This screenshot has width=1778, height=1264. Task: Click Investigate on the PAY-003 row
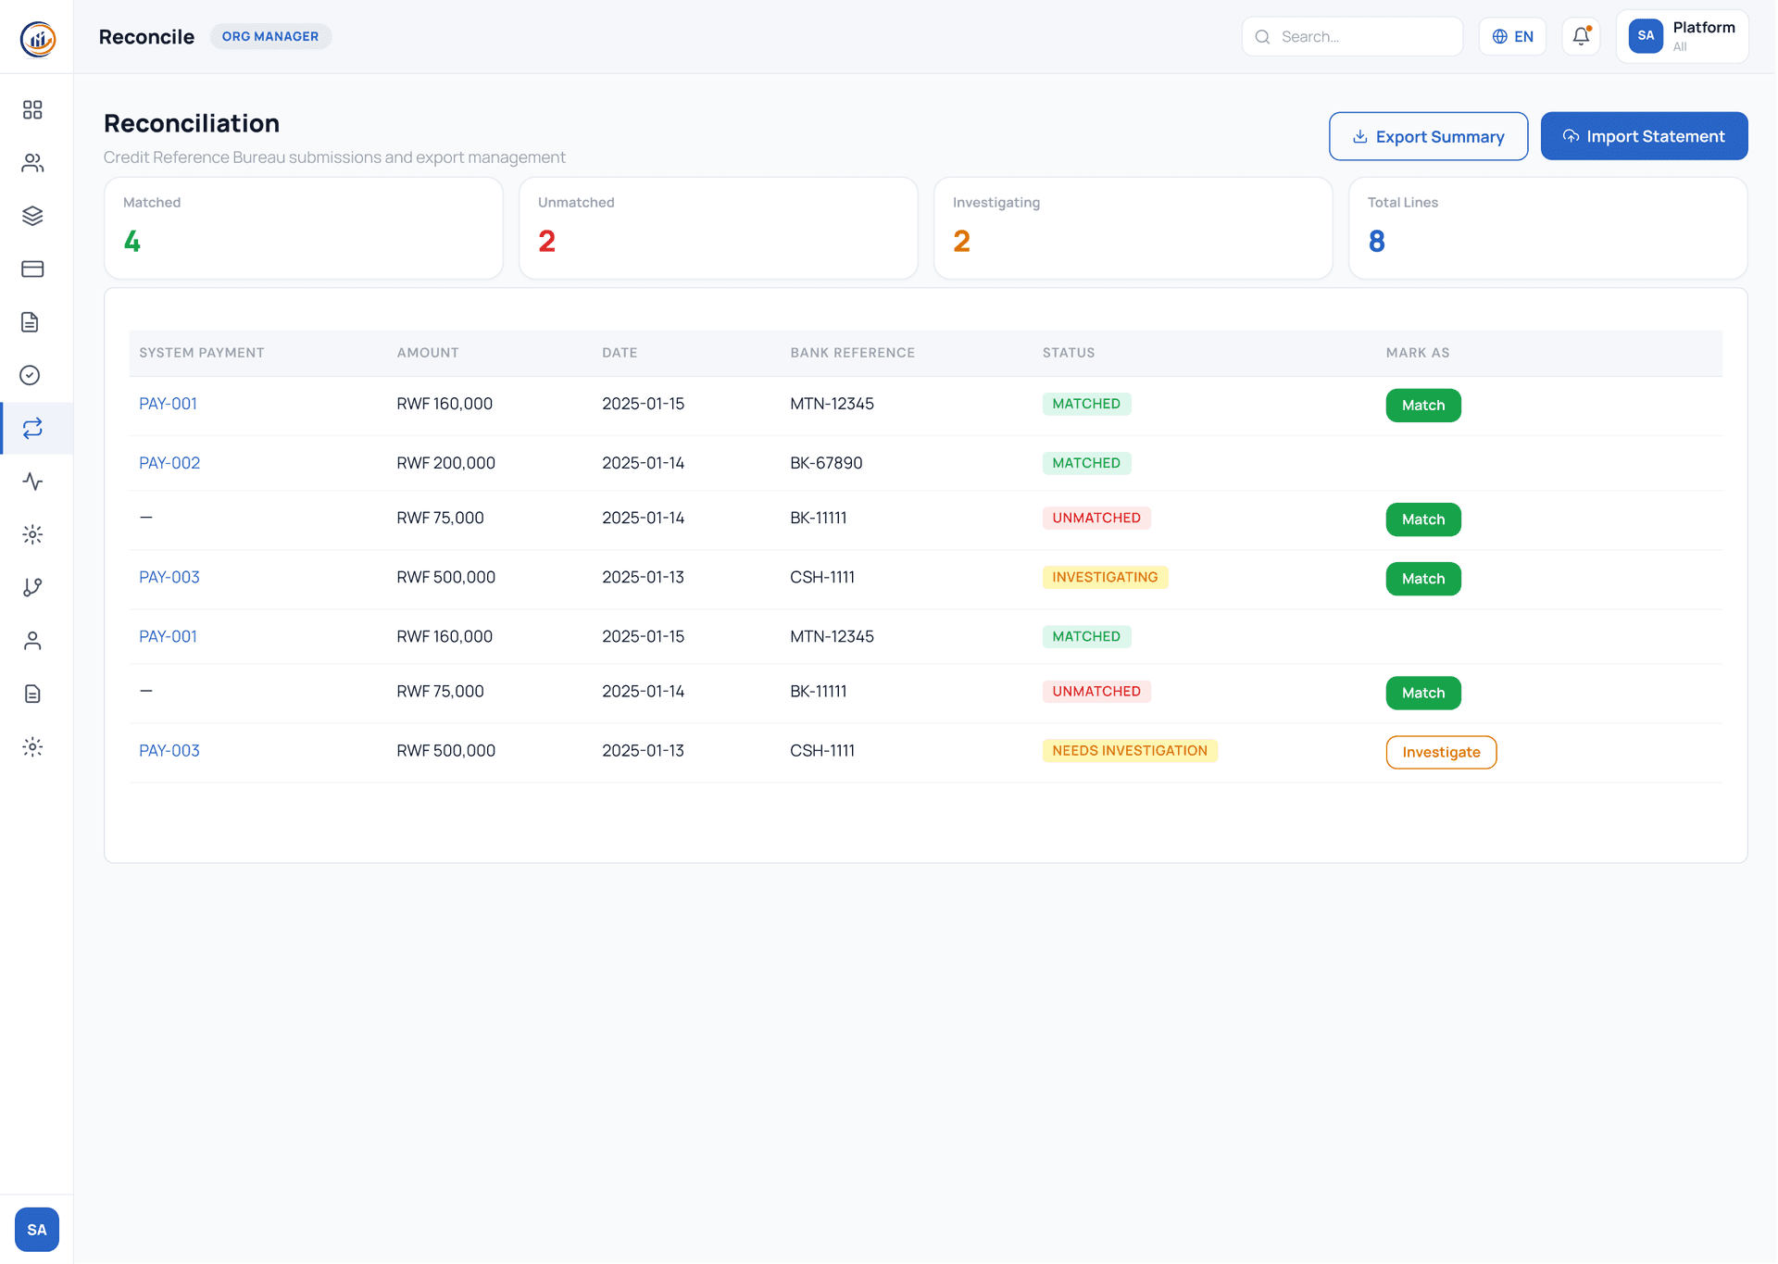click(1441, 752)
